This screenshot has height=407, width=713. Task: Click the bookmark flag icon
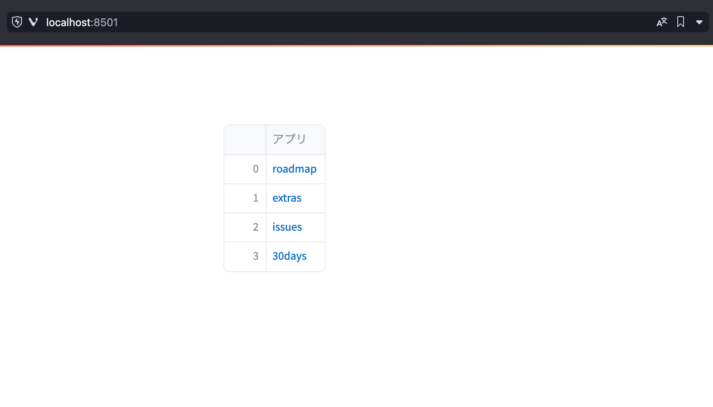pyautogui.click(x=681, y=22)
